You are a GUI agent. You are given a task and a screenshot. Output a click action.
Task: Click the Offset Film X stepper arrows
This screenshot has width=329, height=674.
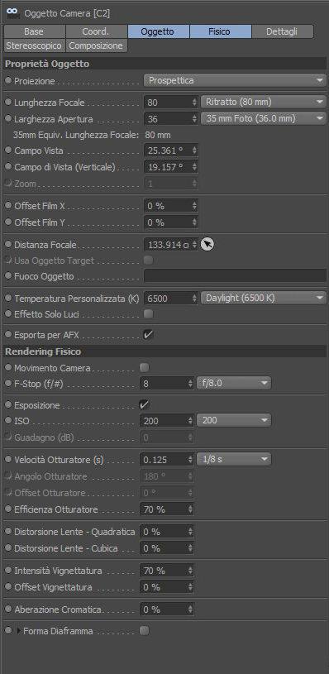tap(194, 206)
